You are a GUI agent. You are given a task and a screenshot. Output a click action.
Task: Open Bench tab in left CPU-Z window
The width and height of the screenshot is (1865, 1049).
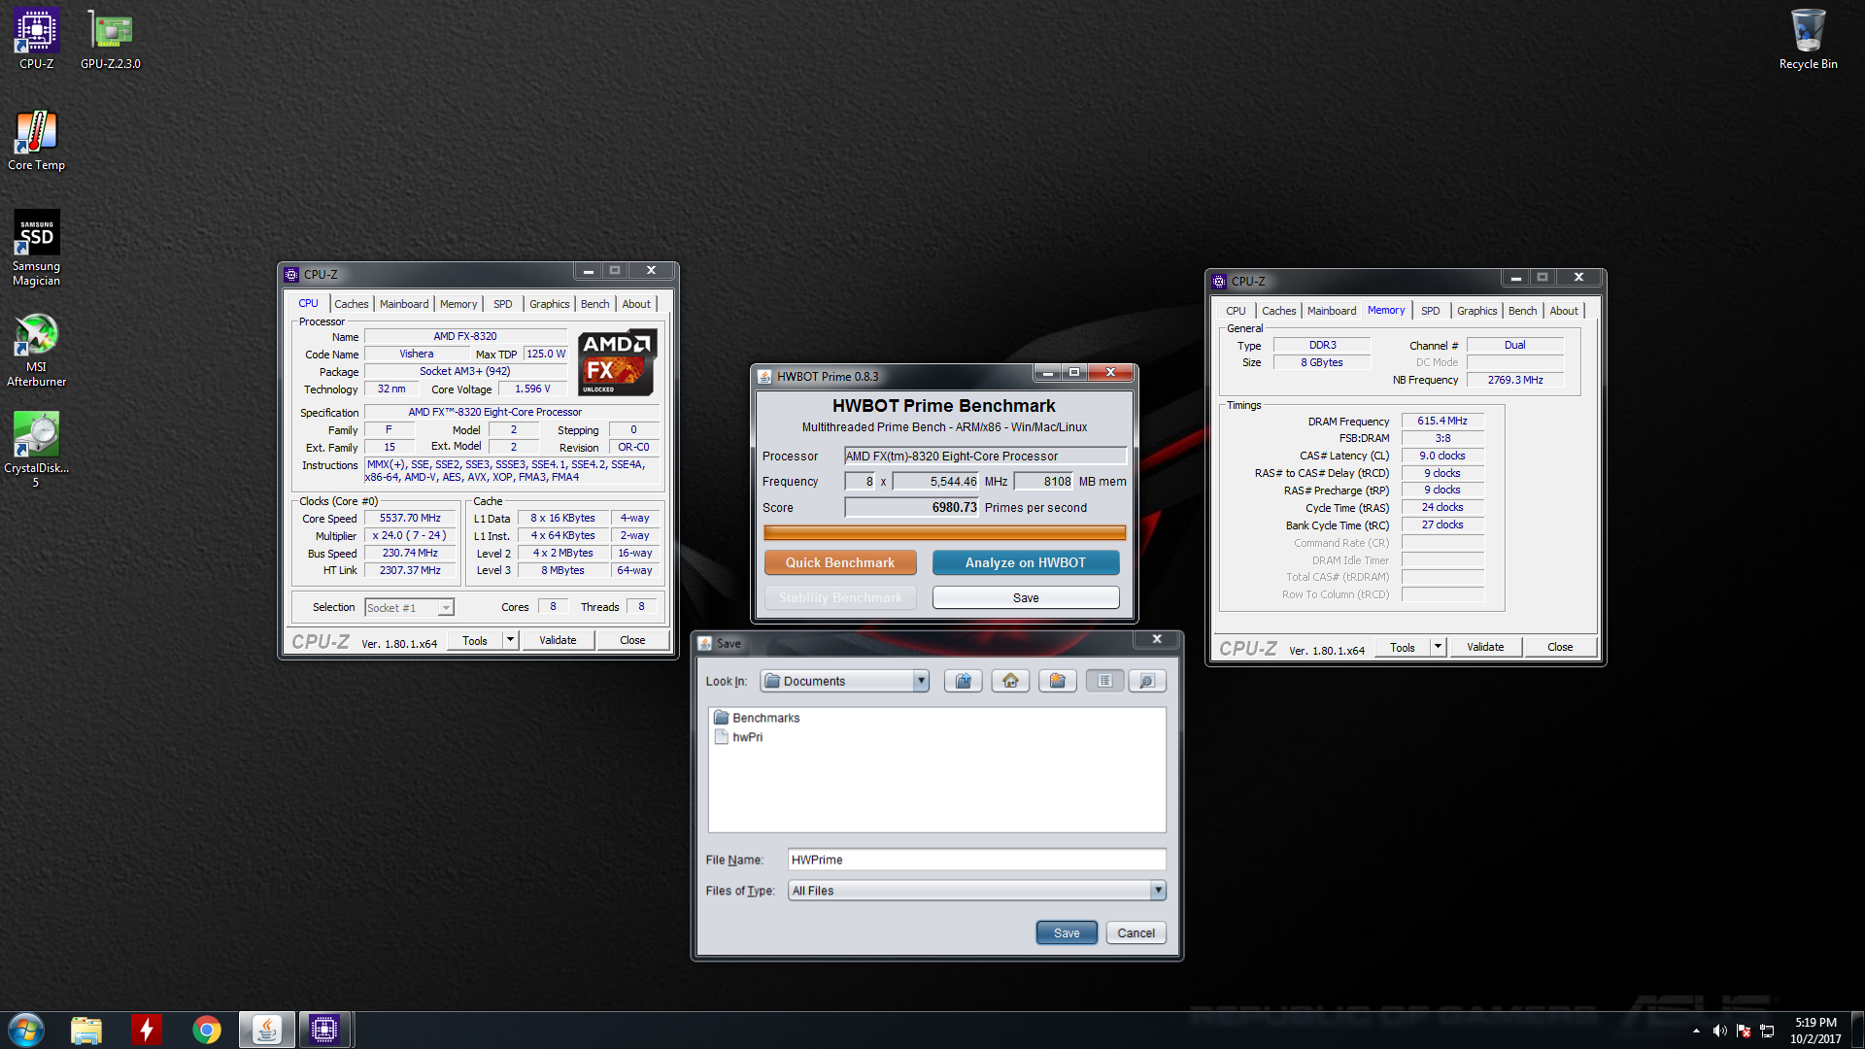(595, 304)
